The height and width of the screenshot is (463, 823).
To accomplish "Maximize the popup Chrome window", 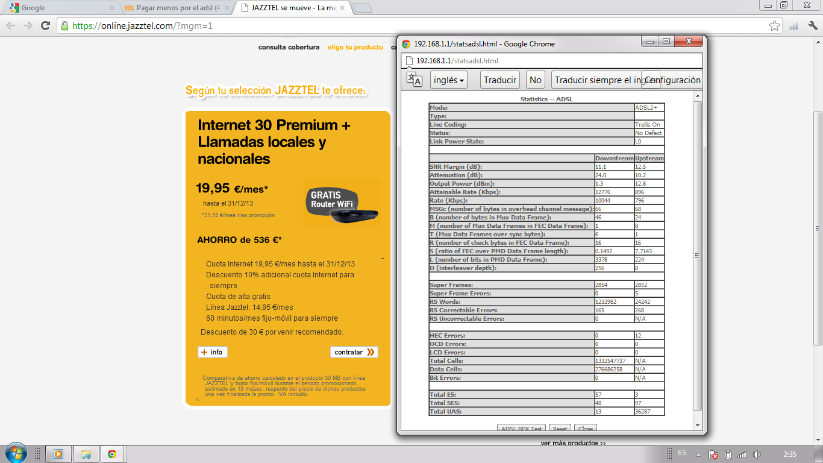I will [x=666, y=41].
